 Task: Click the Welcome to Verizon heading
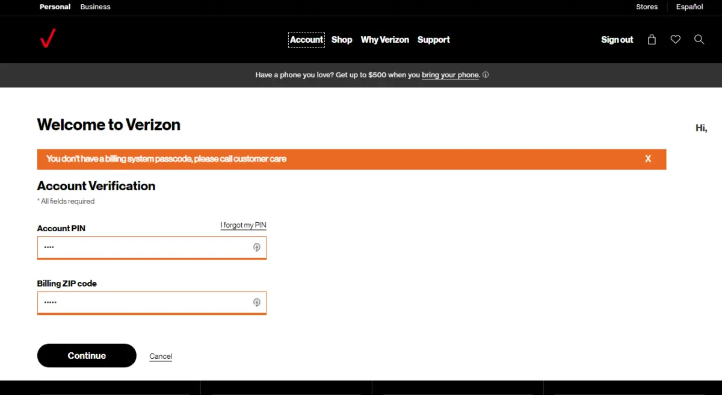(109, 125)
